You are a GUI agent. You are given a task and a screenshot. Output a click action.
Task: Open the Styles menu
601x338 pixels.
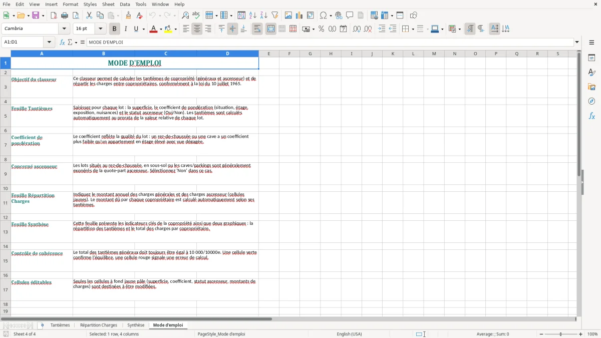90,4
